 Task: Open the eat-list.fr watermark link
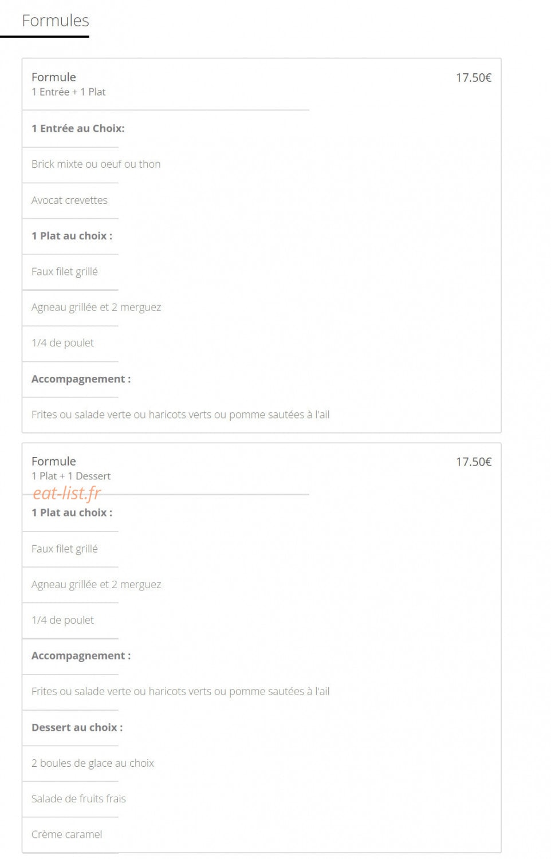pyautogui.click(x=67, y=493)
